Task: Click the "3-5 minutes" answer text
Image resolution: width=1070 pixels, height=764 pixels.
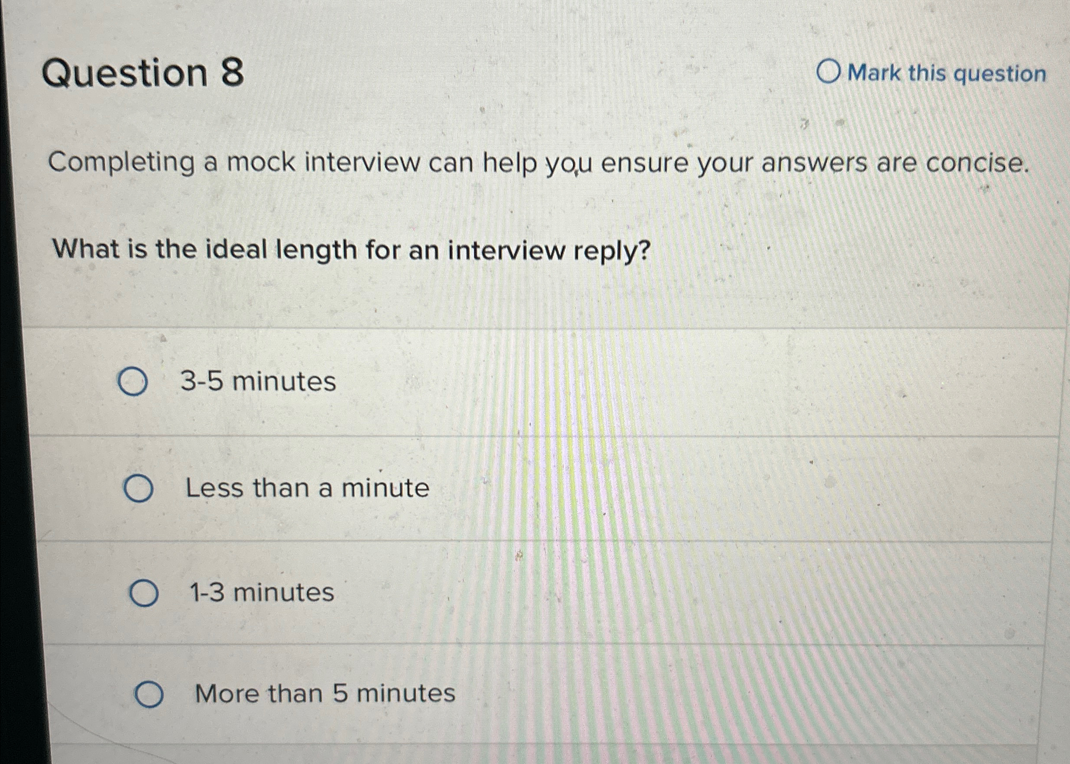Action: (258, 382)
